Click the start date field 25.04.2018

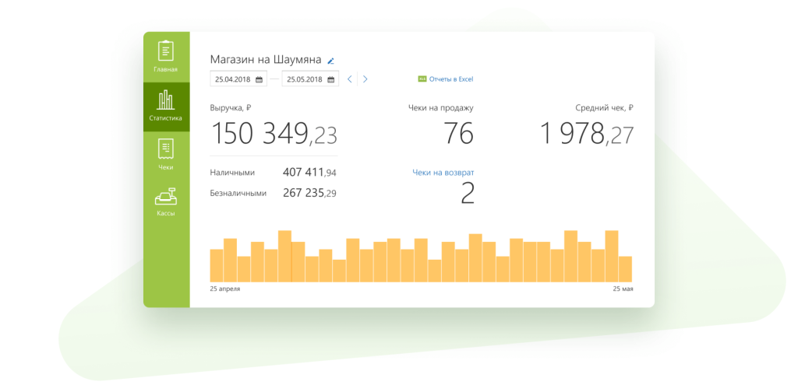click(x=231, y=79)
